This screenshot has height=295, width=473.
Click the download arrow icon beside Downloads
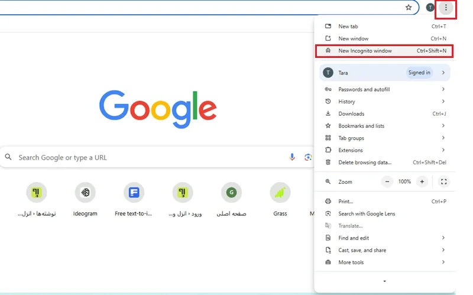[328, 114]
